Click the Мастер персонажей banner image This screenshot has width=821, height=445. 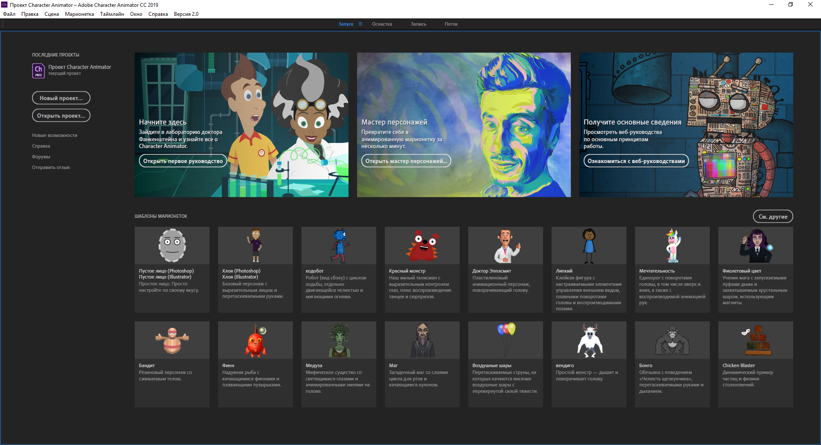pos(464,125)
